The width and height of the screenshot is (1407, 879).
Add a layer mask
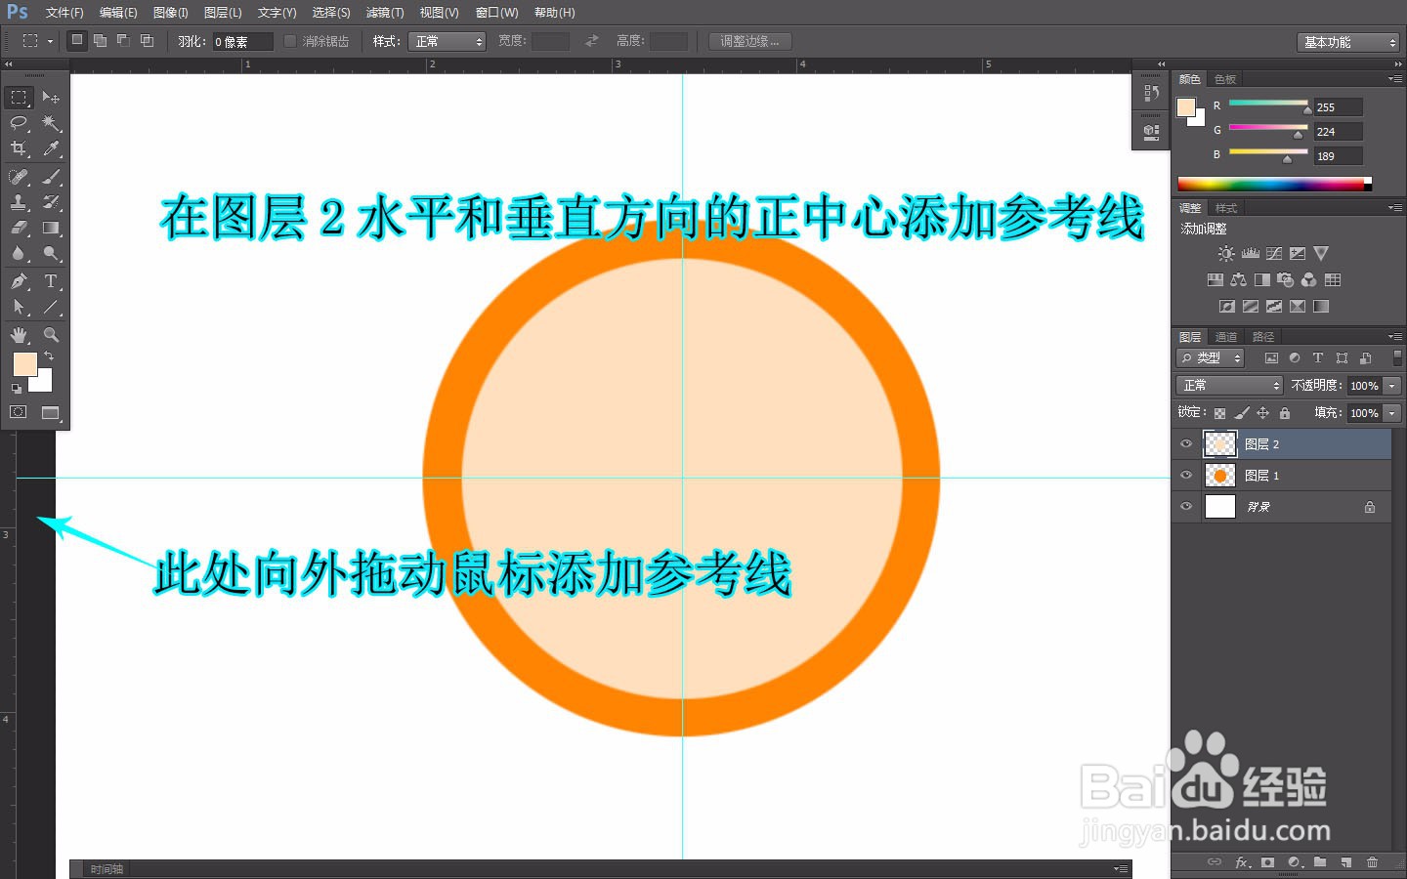tap(1267, 862)
